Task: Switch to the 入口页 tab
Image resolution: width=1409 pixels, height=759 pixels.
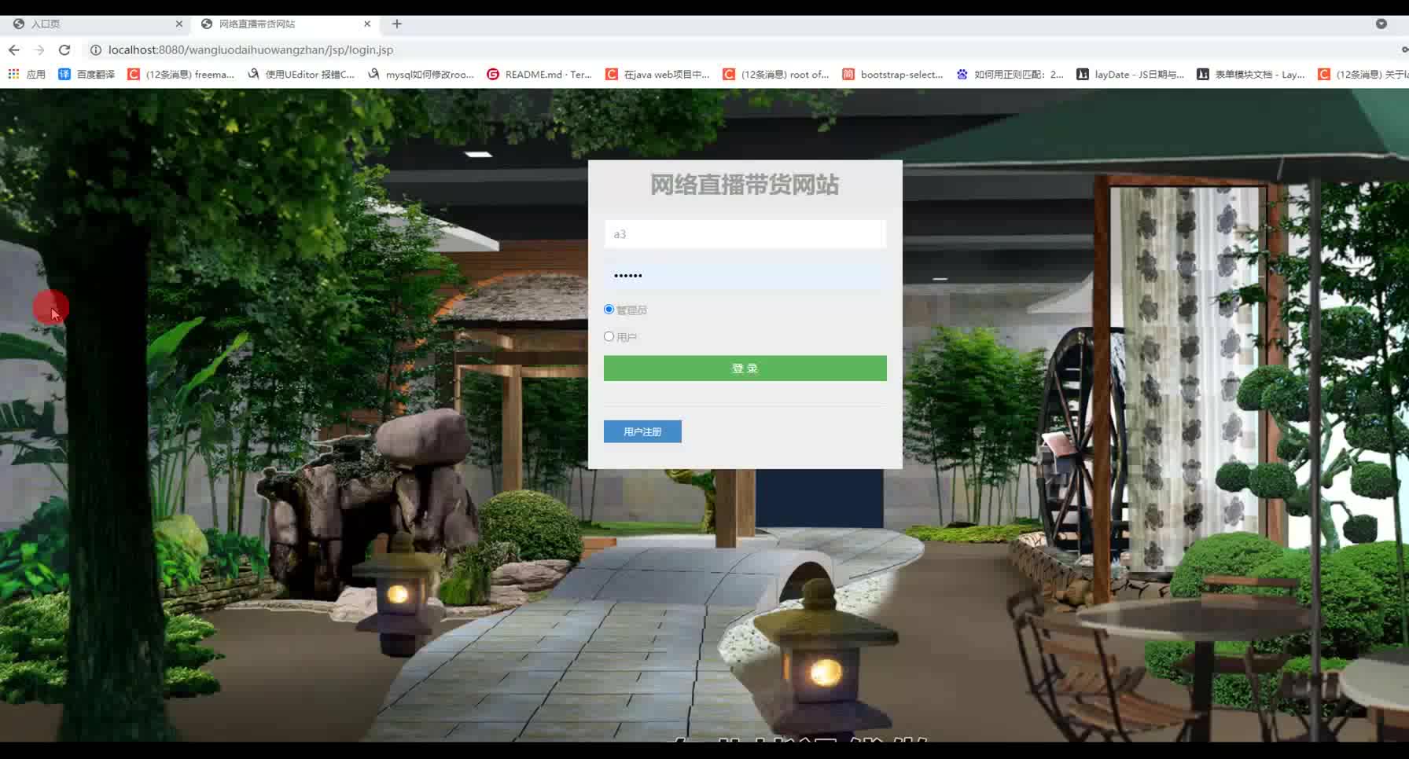Action: tap(97, 24)
